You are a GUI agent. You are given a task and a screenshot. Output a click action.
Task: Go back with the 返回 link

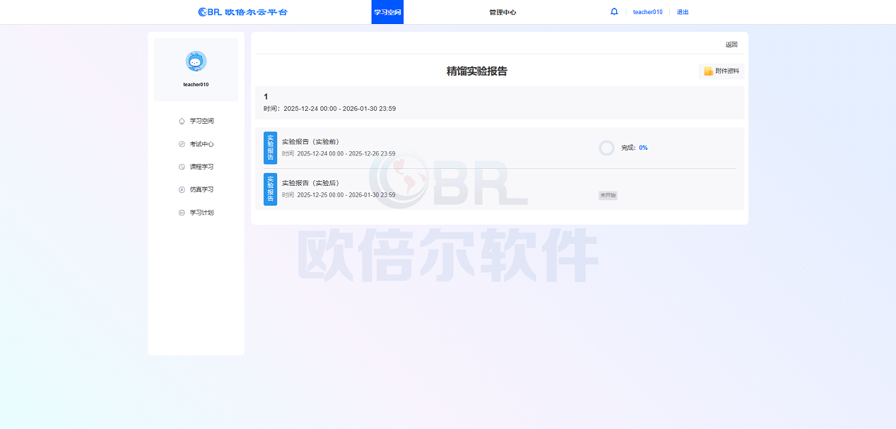(731, 45)
